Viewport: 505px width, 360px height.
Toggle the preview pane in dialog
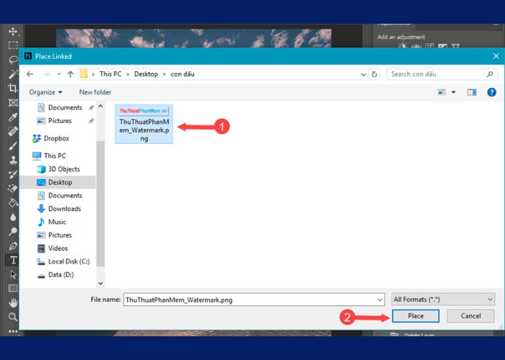coord(472,92)
